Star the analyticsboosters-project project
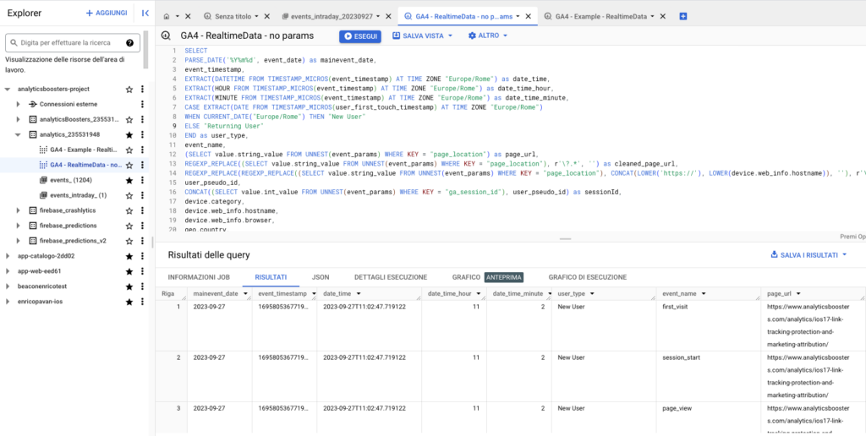 pos(129,89)
